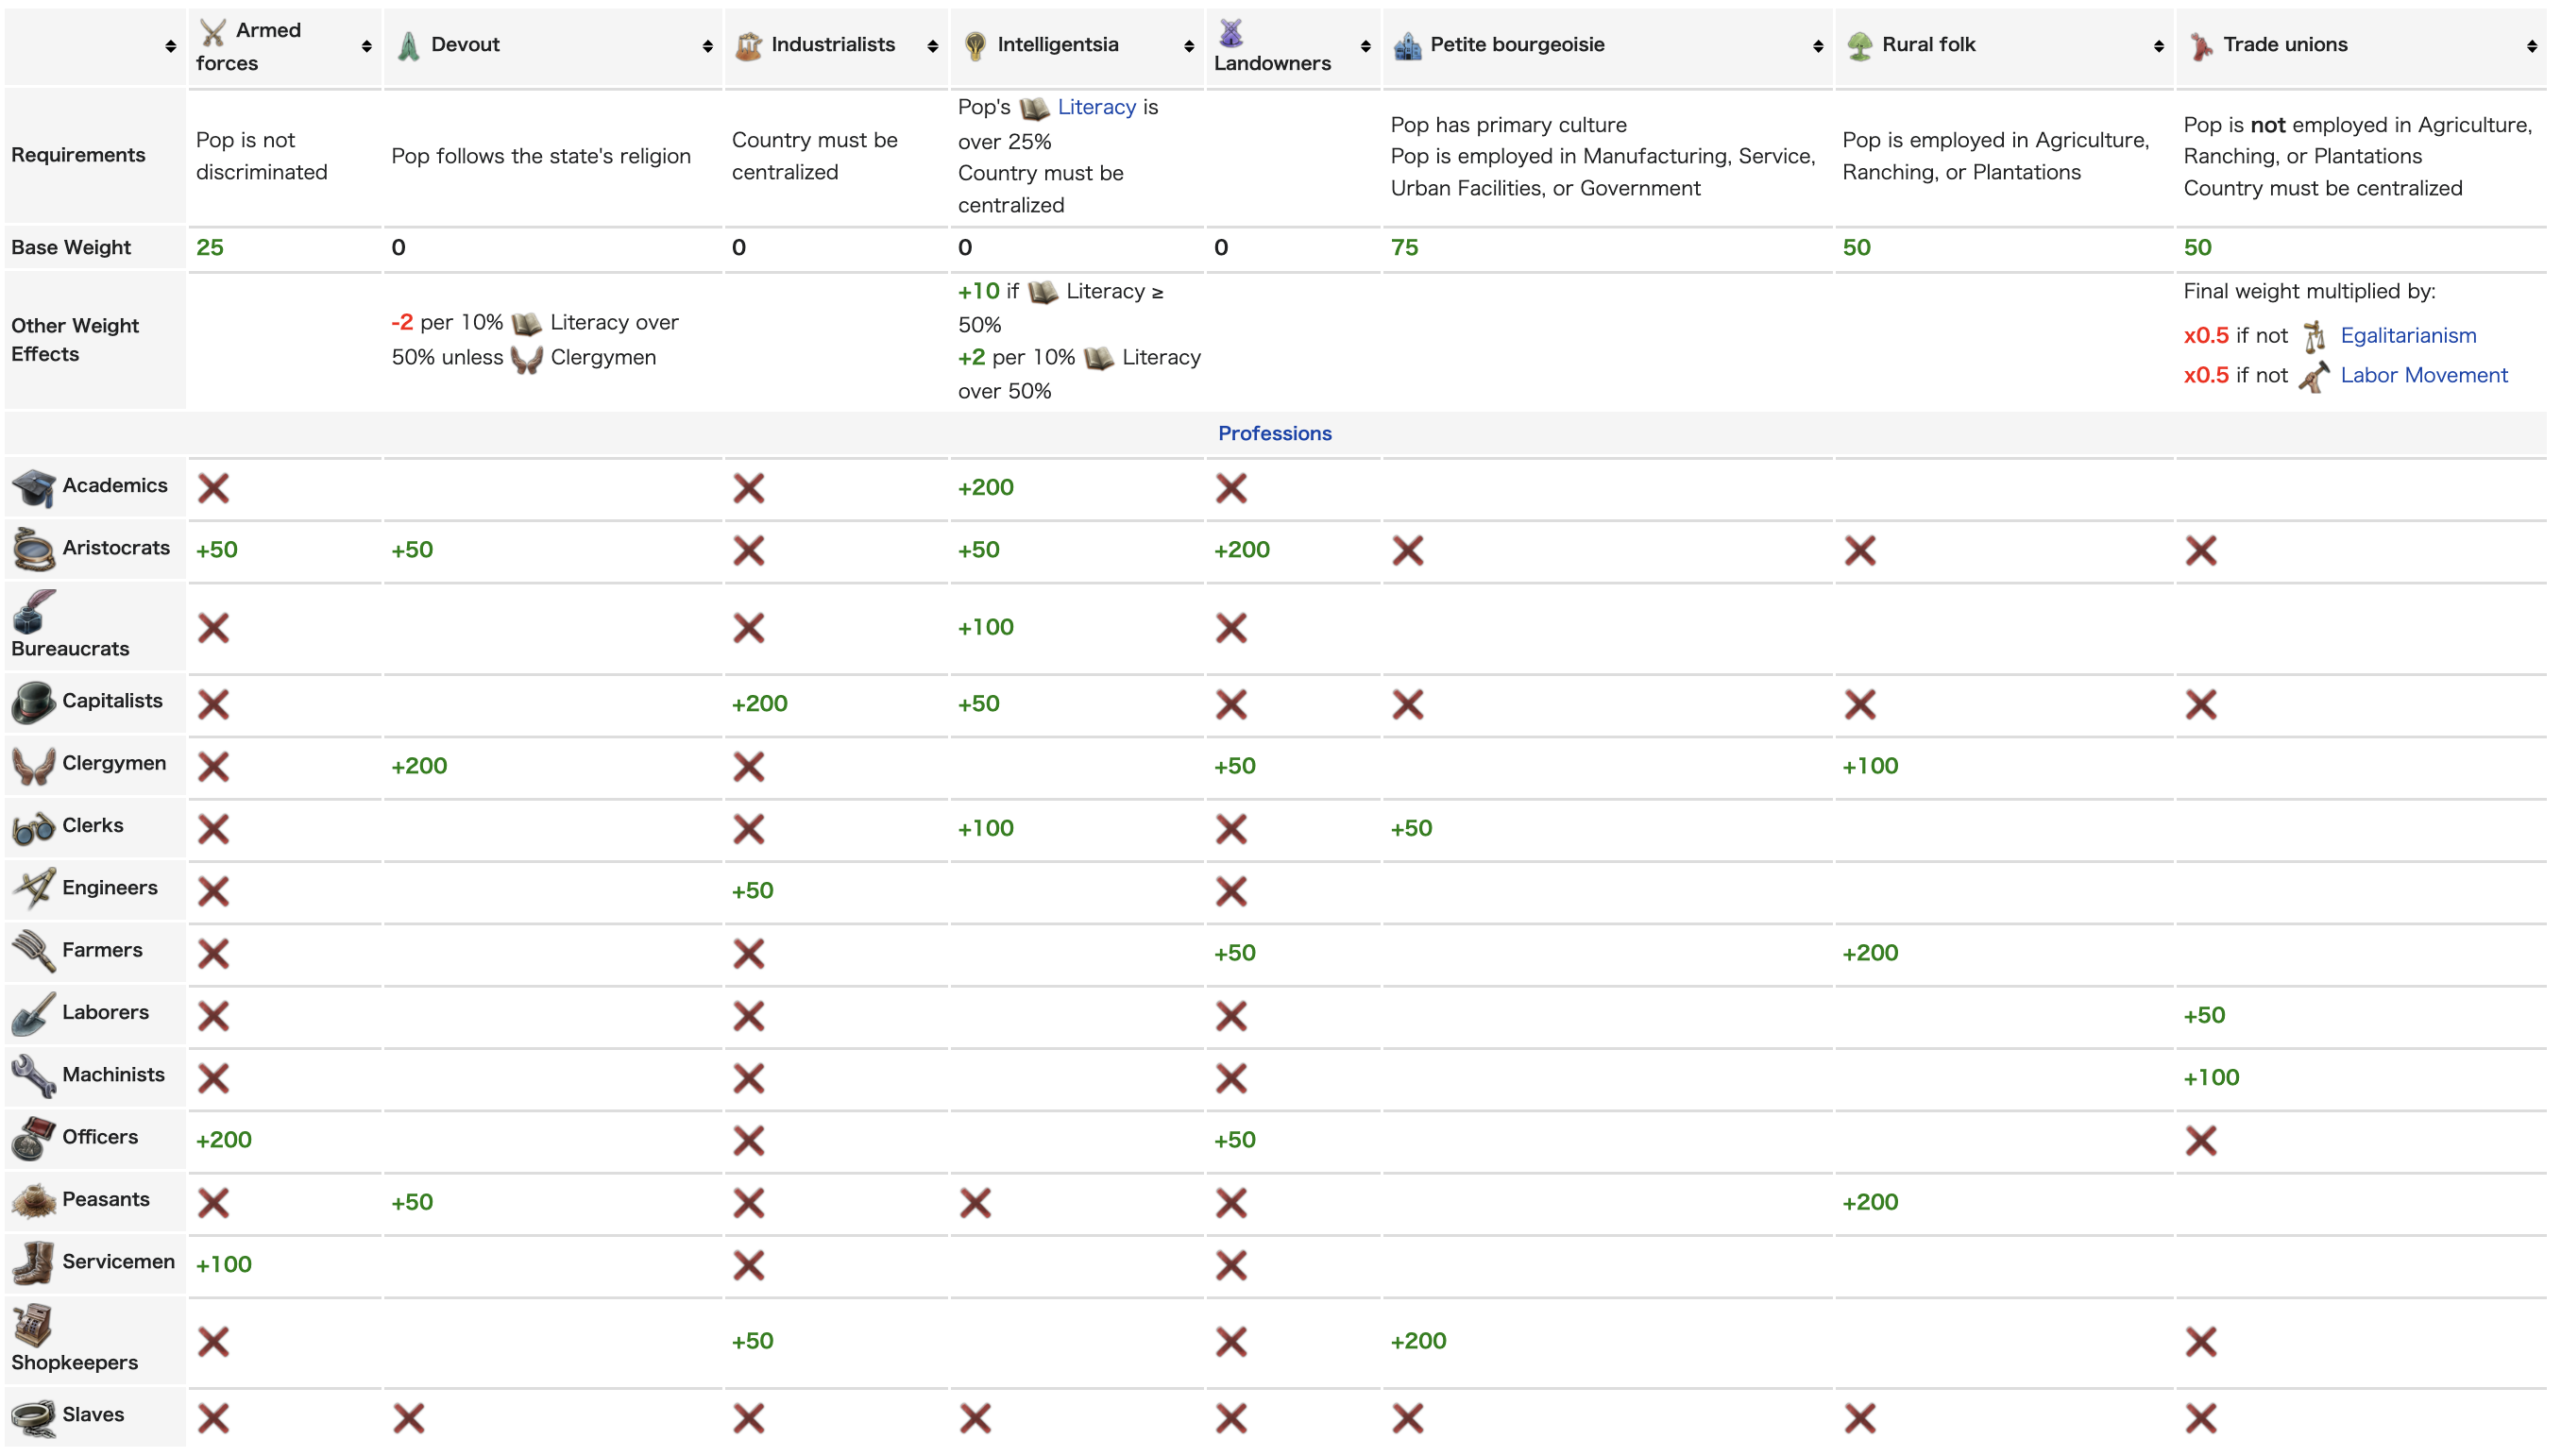This screenshot has height=1456, width=2561.
Task: Sort by Petite bourgeoisie column arrows
Action: (1817, 46)
